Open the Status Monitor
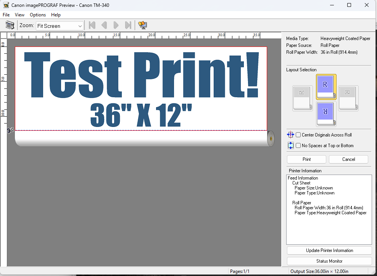This screenshot has height=276, width=377. pos(329,261)
